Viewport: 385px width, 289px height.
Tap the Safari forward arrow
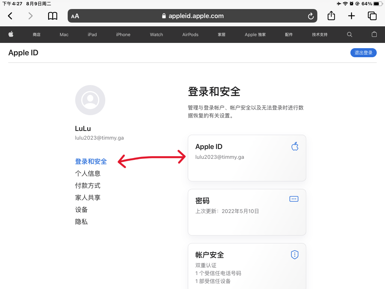click(30, 16)
